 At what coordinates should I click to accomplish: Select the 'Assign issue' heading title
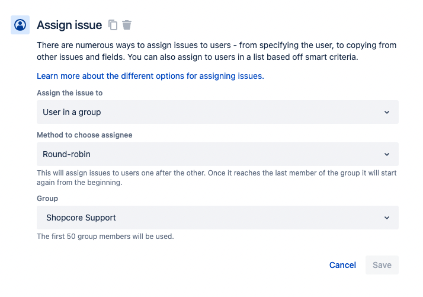(69, 25)
